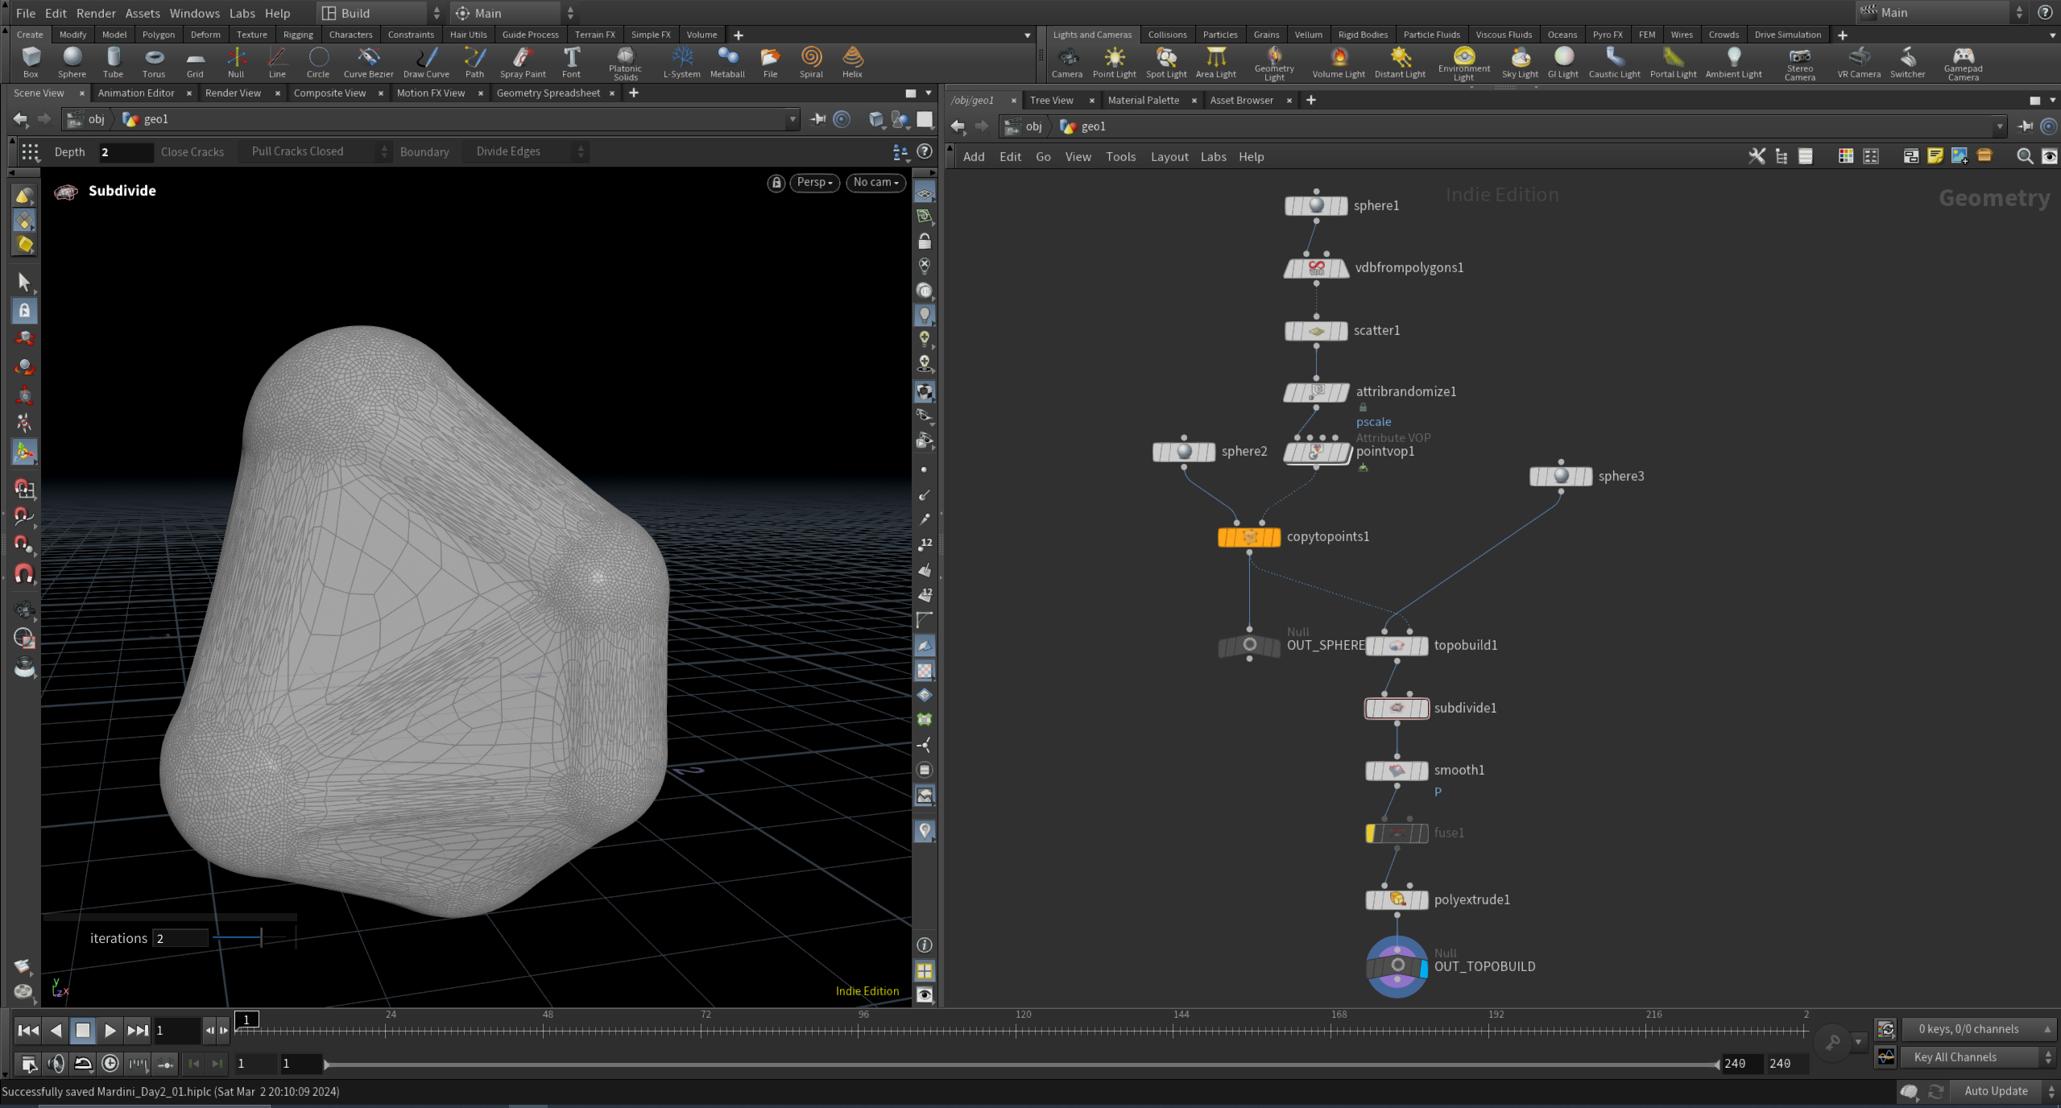Click the Sky Light shelf tool
The width and height of the screenshot is (2061, 1108).
point(1519,62)
